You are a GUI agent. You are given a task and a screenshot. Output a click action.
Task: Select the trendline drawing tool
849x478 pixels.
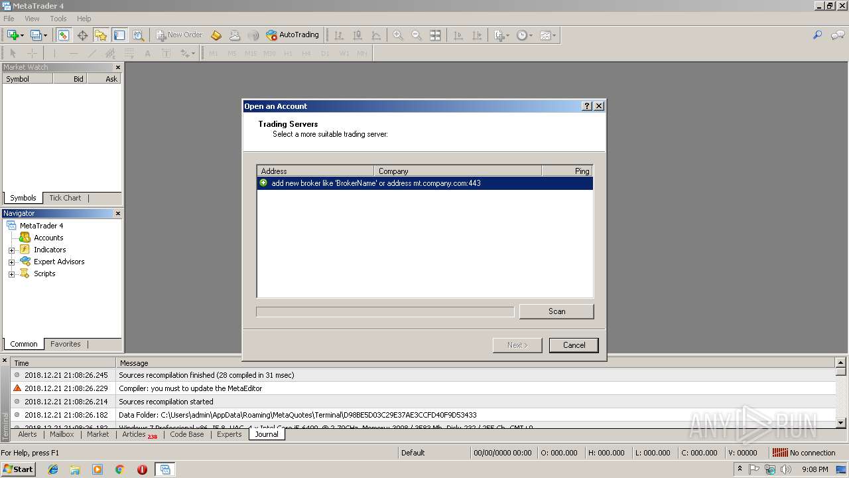click(92, 53)
